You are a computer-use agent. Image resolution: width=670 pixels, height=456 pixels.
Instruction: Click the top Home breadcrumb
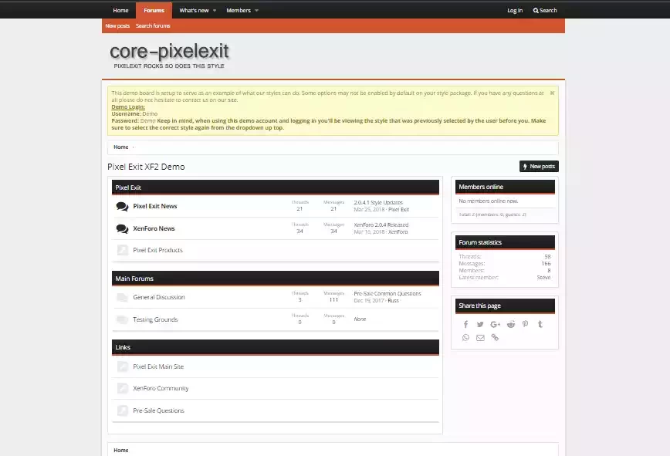click(121, 147)
